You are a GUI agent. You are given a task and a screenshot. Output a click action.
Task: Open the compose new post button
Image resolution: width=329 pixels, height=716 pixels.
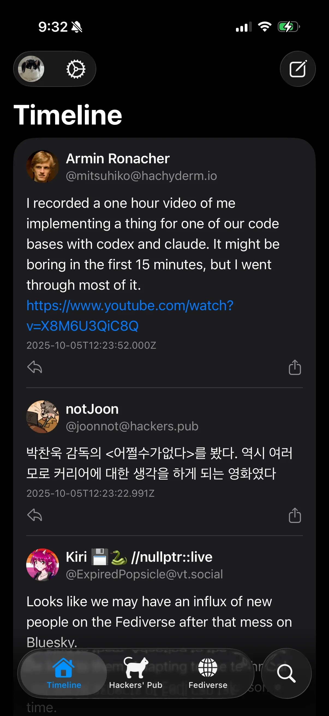pyautogui.click(x=297, y=69)
